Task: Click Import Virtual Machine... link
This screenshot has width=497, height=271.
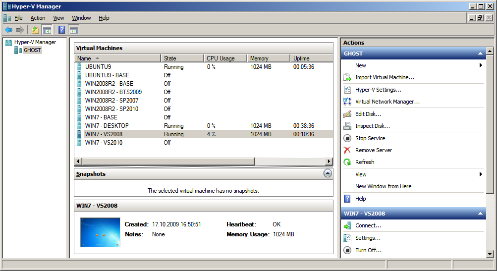Action: click(385, 77)
